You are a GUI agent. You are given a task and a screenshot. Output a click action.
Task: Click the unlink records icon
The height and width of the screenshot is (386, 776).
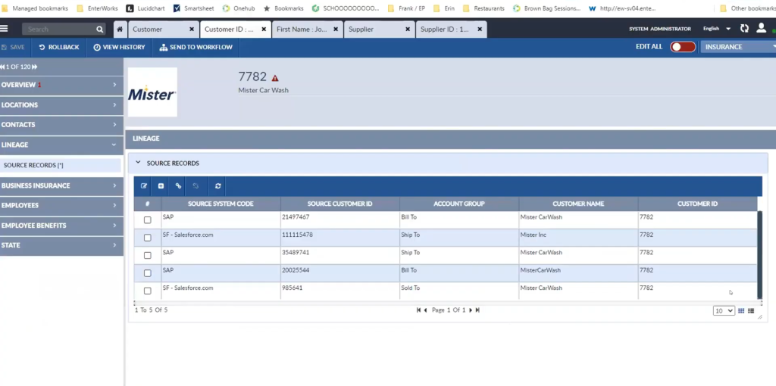pyautogui.click(x=196, y=186)
